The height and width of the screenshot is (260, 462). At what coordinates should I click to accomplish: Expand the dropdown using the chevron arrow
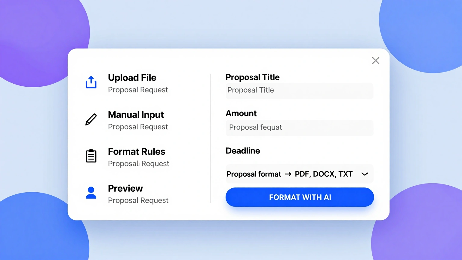tap(365, 174)
